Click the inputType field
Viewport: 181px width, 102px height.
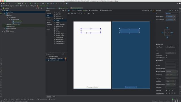click(x=171, y=47)
